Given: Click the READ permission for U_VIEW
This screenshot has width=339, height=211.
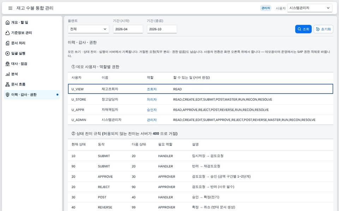Looking at the screenshot, I should [178, 89].
